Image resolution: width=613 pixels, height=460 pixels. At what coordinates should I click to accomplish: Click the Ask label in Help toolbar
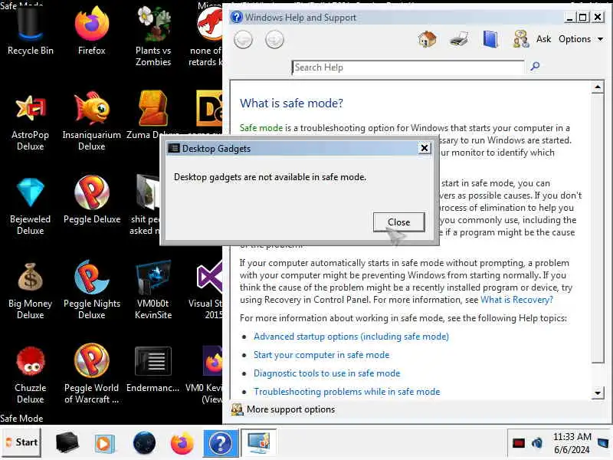[543, 39]
